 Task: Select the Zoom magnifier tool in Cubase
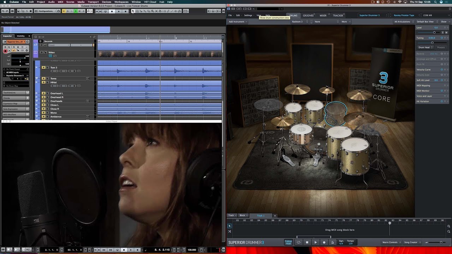tap(152, 11)
